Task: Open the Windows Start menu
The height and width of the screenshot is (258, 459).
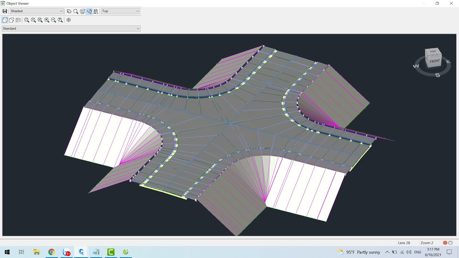Action: pyautogui.click(x=7, y=252)
